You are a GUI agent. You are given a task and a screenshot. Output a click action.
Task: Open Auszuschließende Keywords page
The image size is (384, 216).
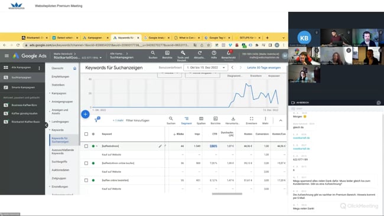pyautogui.click(x=63, y=152)
